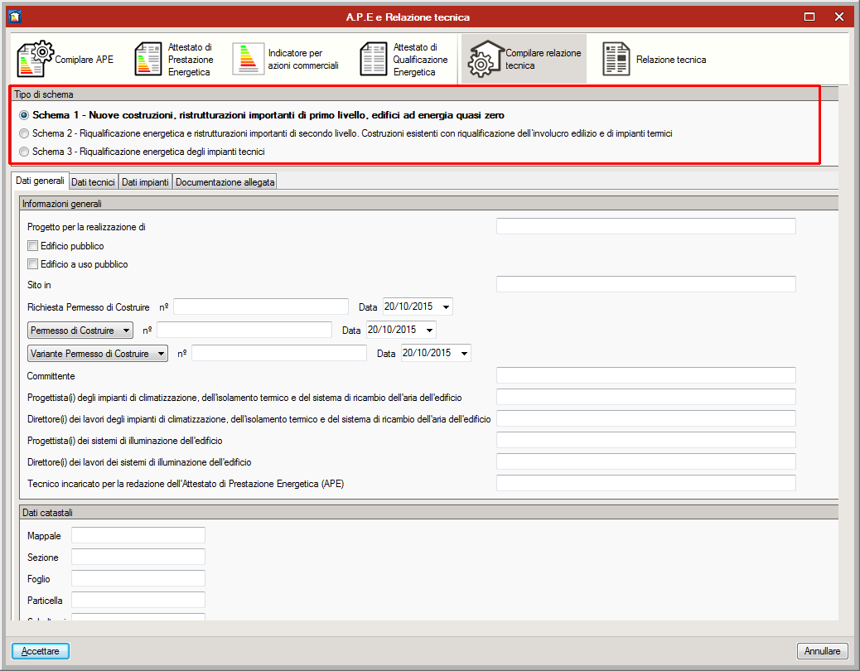Click the Particella input field
The width and height of the screenshot is (860, 671).
point(138,600)
